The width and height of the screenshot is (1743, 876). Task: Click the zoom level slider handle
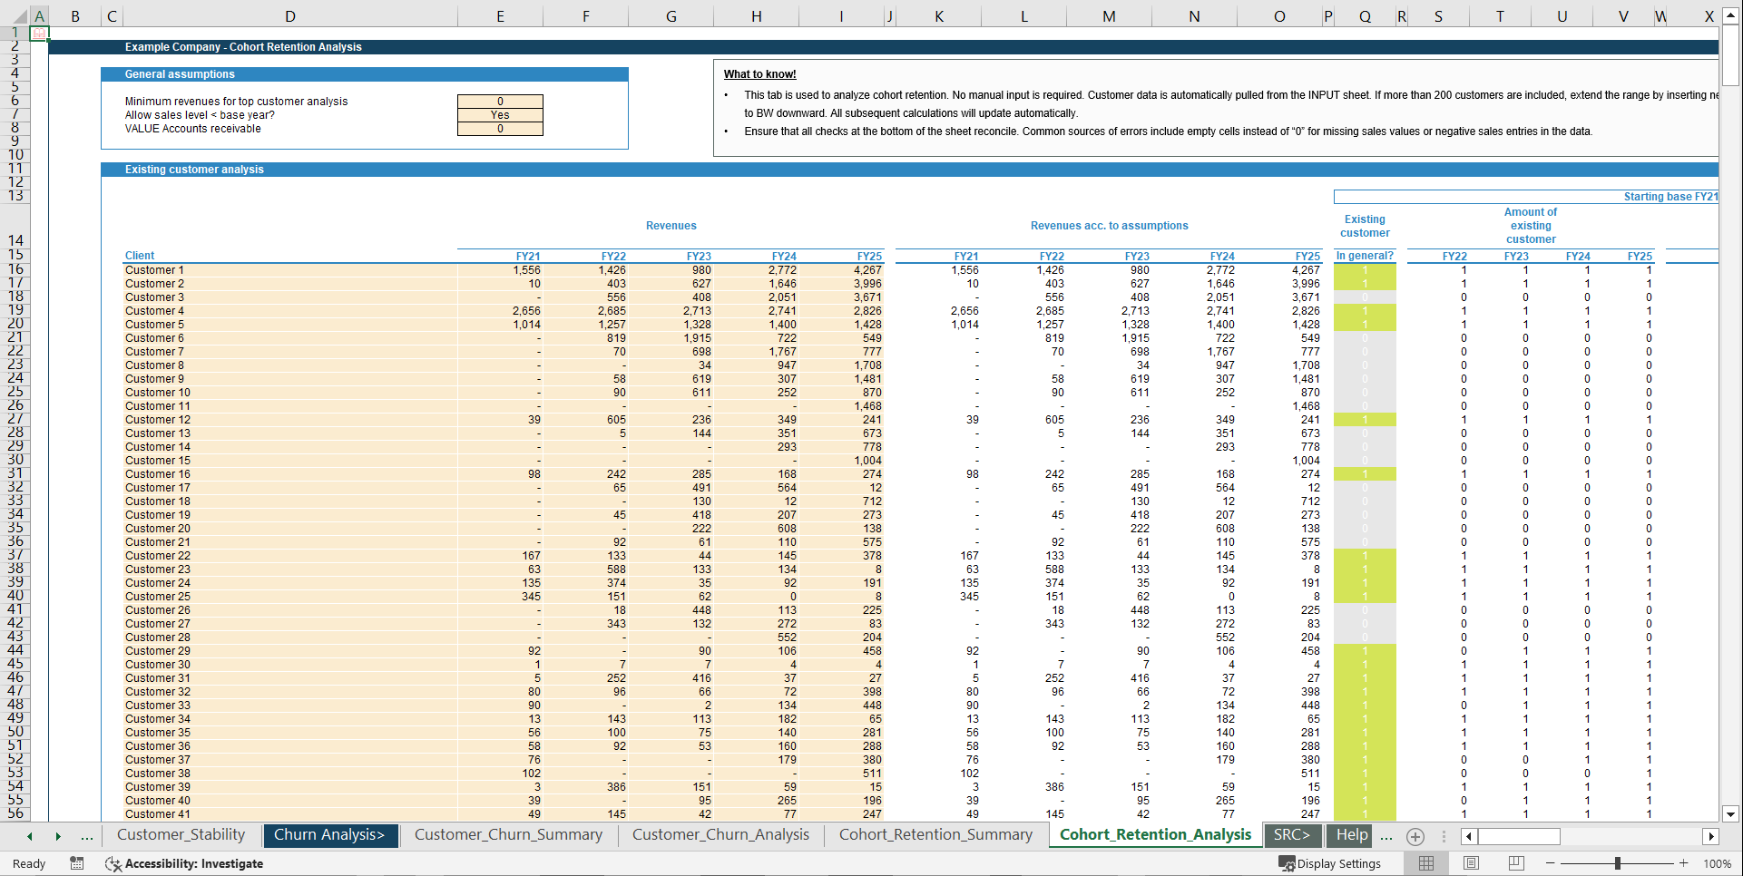1618,863
